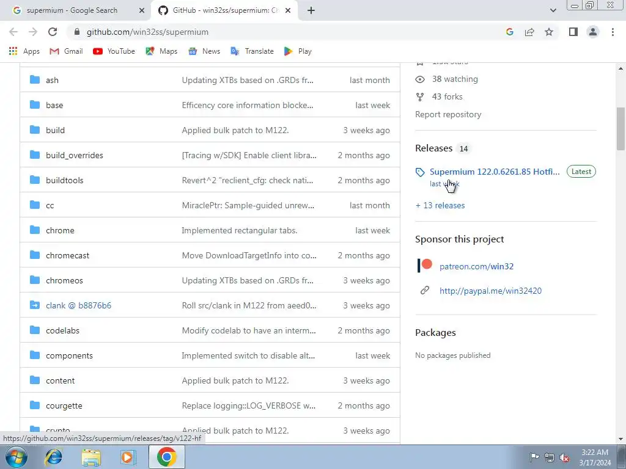Screen dimensions: 626x469
Task: View the site lock icon info
Action: pyautogui.click(x=78, y=32)
